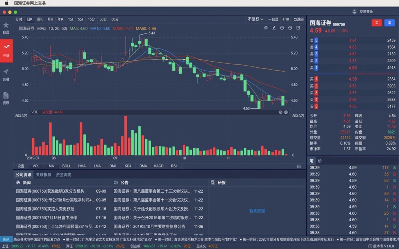Image resolution: width=399 pixels, height=249 pixels.
Task: Select the BOLL indicator tab
Action: pyautogui.click(x=67, y=166)
